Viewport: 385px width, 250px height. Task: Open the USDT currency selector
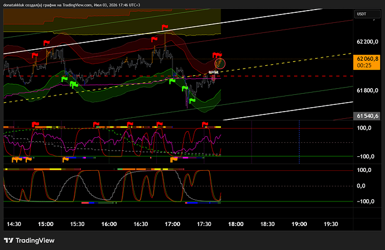click(367, 14)
